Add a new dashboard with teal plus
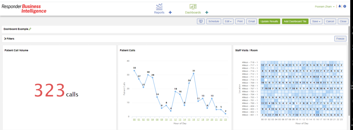The image size is (353, 130). [207, 13]
